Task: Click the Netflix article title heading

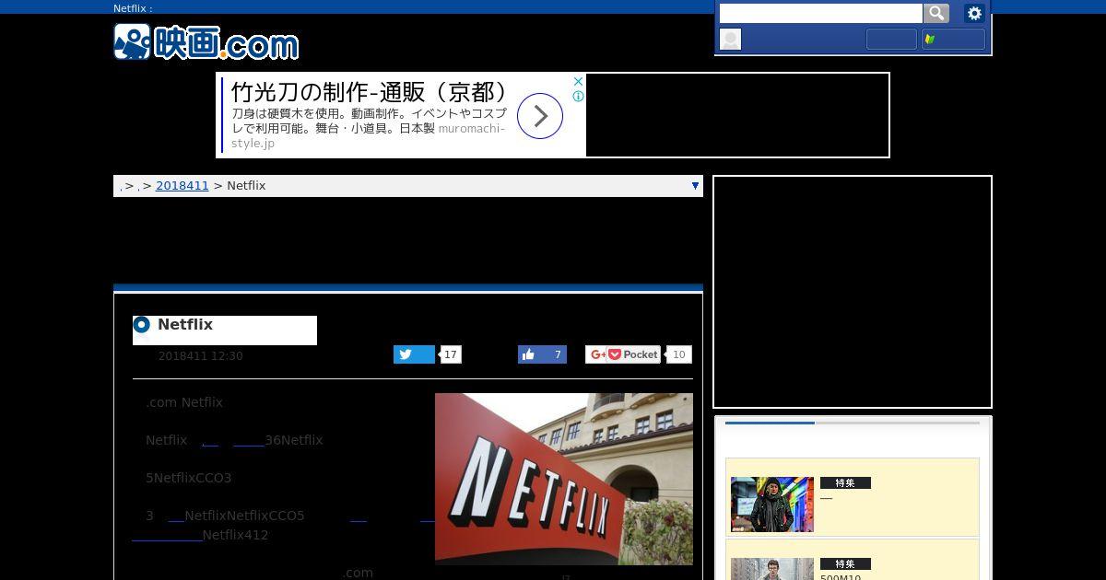Action: click(185, 324)
